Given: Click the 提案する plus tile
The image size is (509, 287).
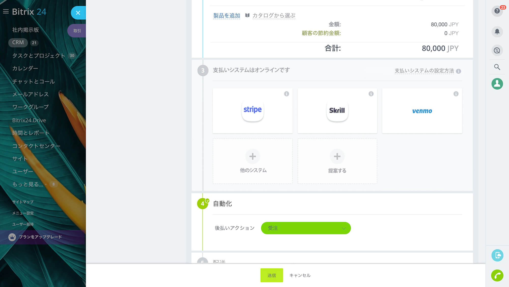Looking at the screenshot, I should point(337,161).
